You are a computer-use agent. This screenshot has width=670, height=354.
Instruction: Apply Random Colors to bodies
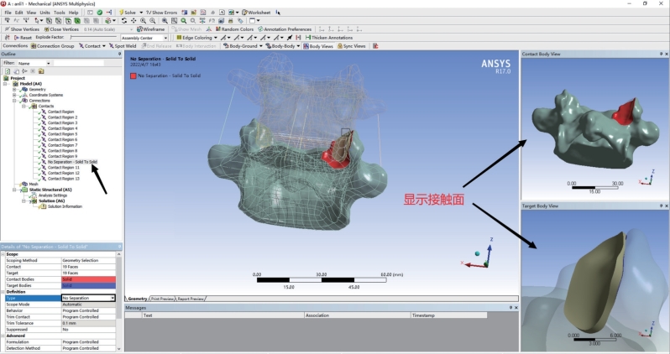coord(234,29)
